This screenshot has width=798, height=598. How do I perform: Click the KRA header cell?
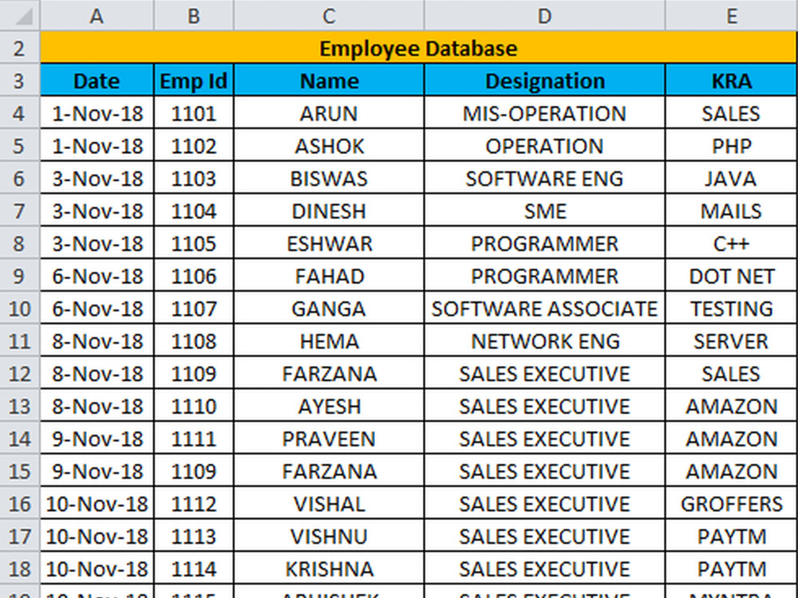pyautogui.click(x=731, y=81)
